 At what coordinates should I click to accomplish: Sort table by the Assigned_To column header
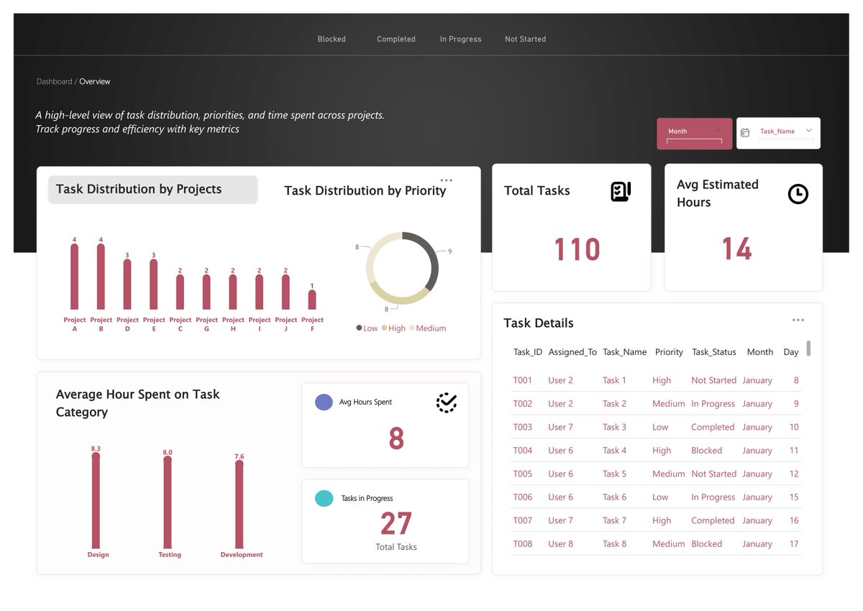click(x=572, y=352)
